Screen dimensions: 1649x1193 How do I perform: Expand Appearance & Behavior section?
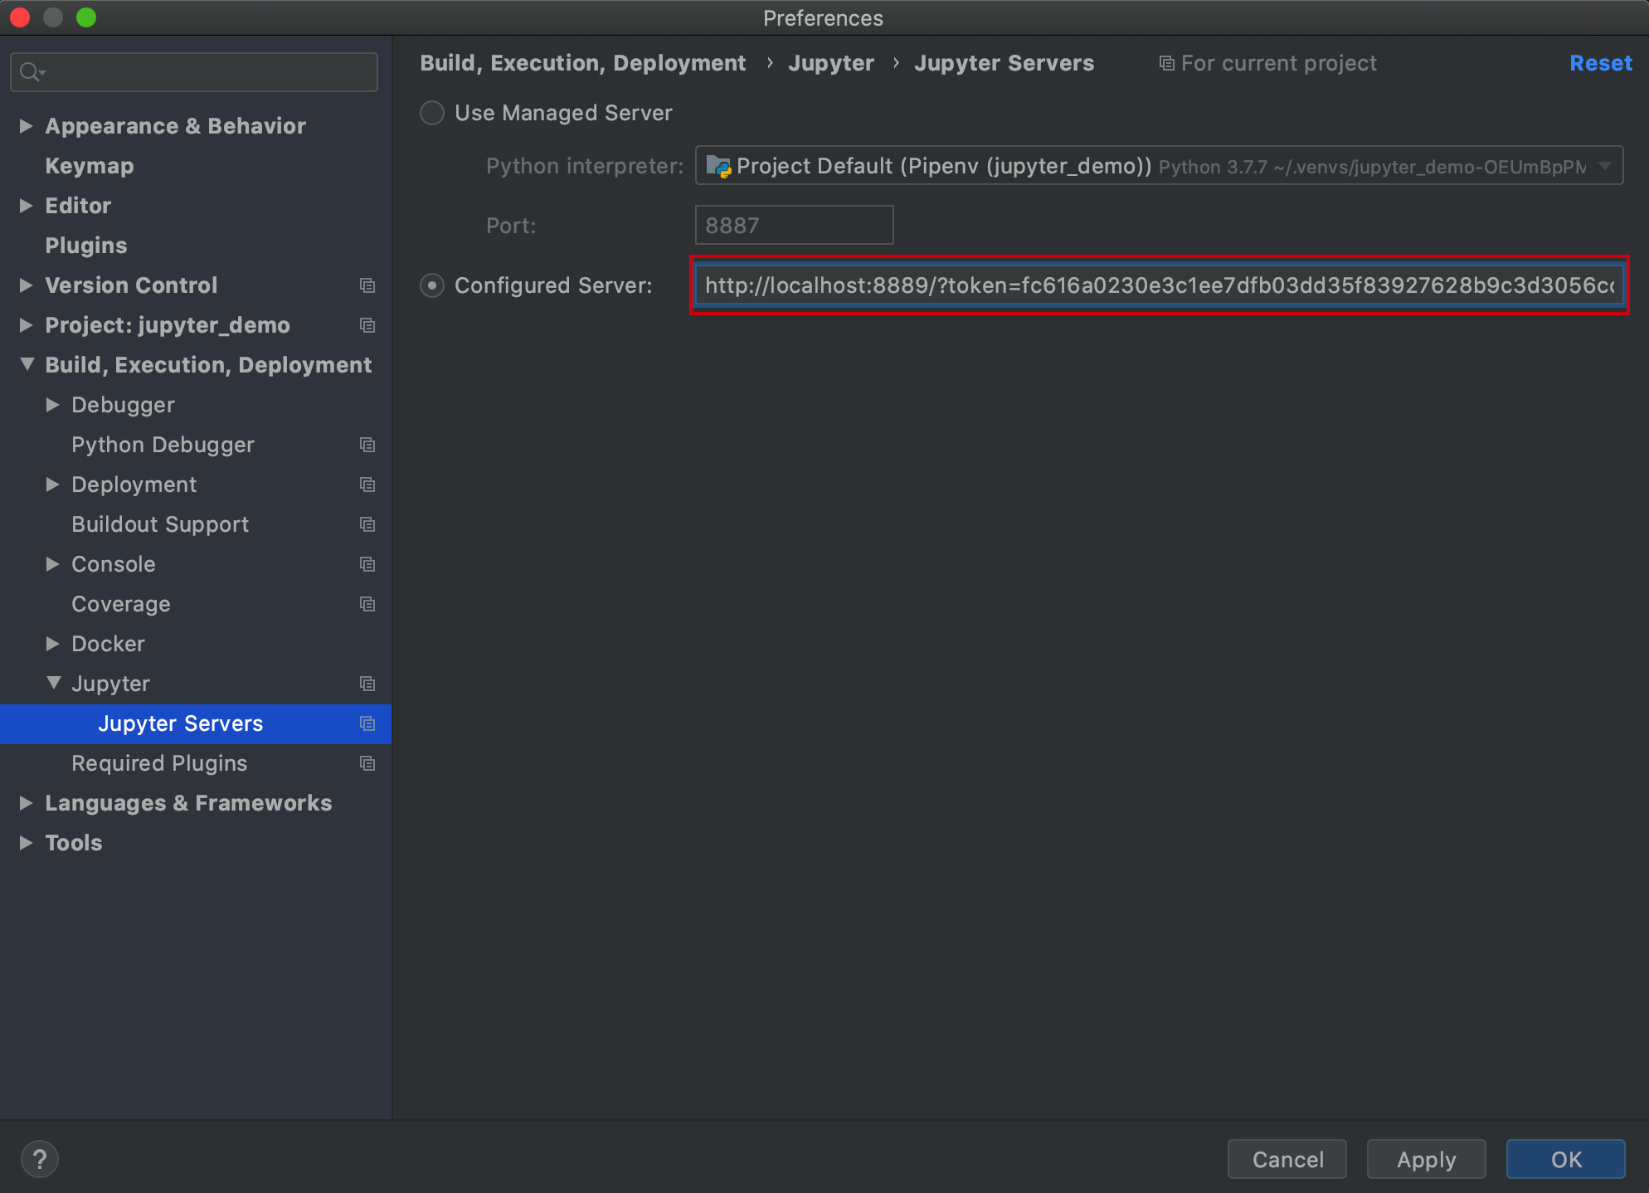(x=26, y=126)
